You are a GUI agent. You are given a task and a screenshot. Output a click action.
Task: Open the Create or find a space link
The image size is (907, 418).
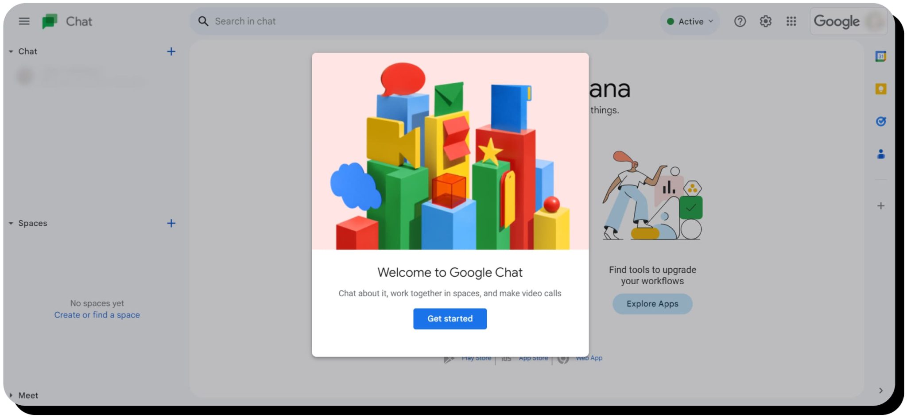[97, 314]
